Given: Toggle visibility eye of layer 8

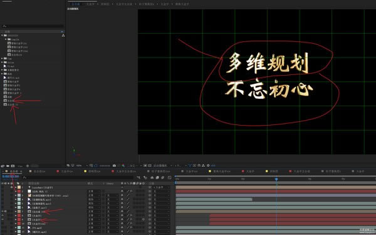Looking at the screenshot, I should (3, 216).
